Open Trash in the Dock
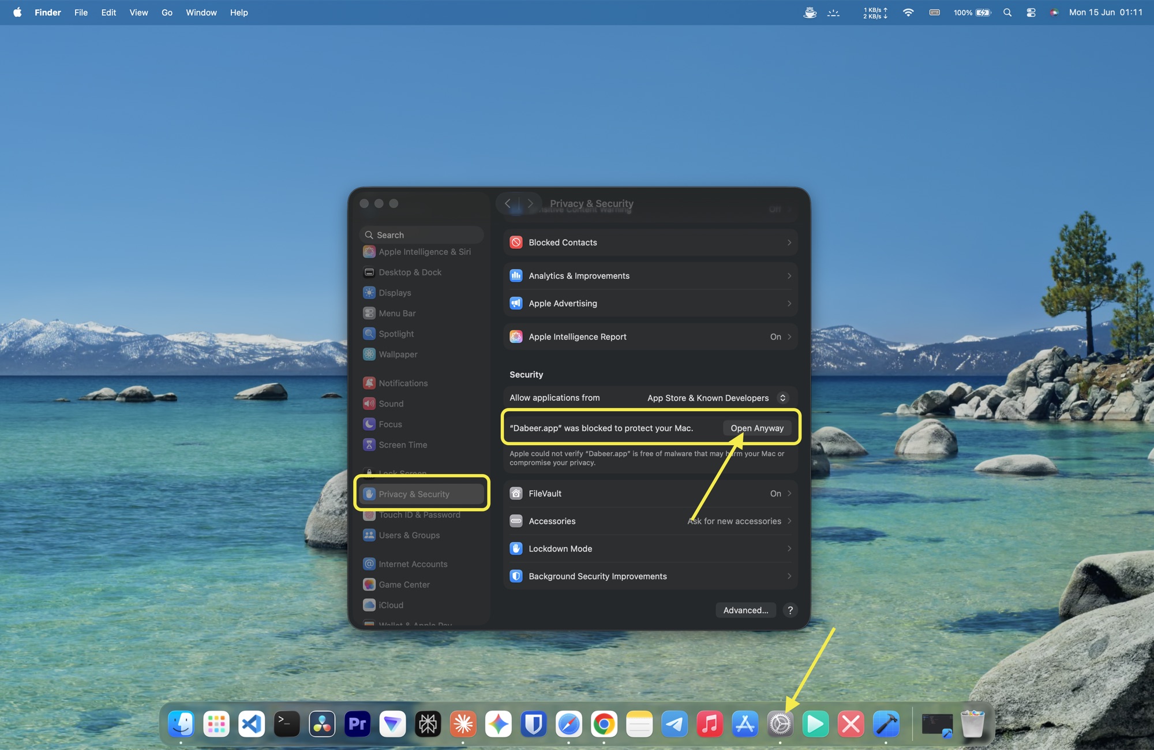1154x750 pixels. (973, 724)
